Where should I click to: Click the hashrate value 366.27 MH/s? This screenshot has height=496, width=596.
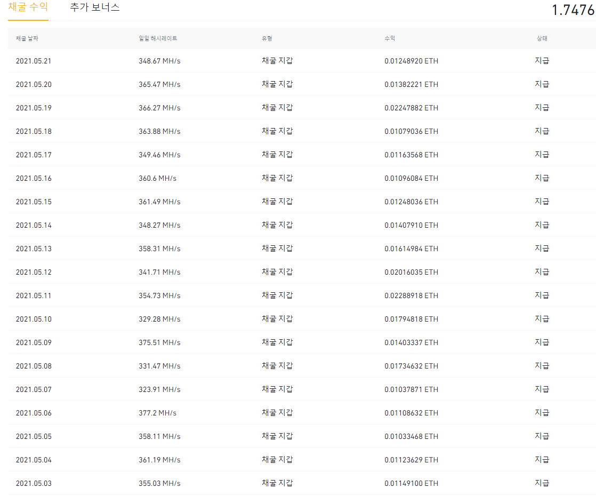pyautogui.click(x=159, y=108)
